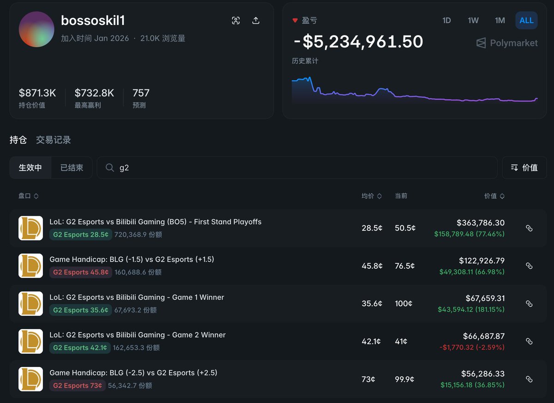554x403 pixels.
Task: Click the $56,286.33 position value
Action: [x=483, y=374]
